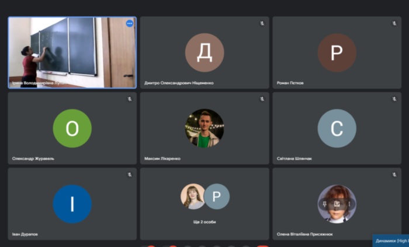Click muted microphone icon on Олександр Журавель's tile
409x247 pixels.
pos(130,99)
